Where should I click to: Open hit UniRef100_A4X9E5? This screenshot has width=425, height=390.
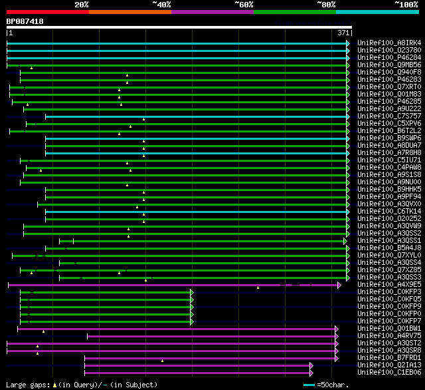coord(389,285)
